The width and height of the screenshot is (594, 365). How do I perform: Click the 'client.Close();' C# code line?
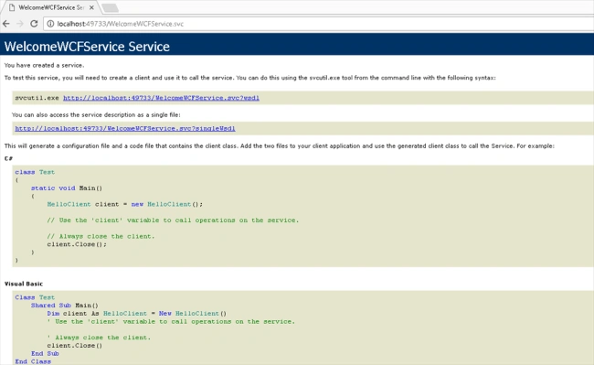tap(77, 244)
